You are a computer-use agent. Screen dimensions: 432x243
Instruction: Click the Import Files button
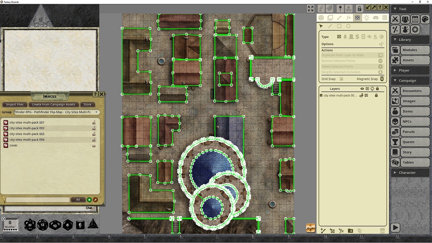pyautogui.click(x=15, y=105)
